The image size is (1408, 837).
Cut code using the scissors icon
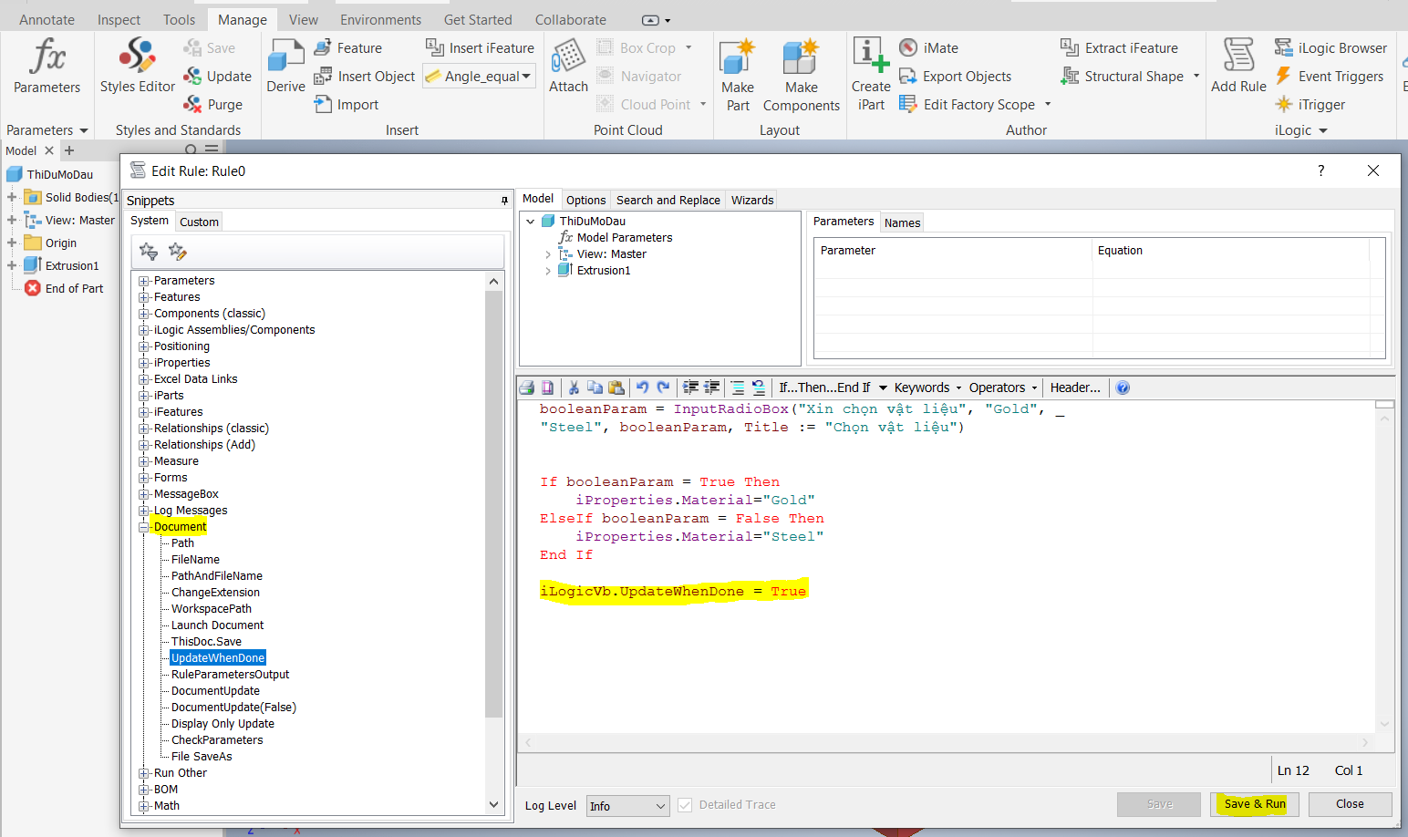pyautogui.click(x=573, y=387)
